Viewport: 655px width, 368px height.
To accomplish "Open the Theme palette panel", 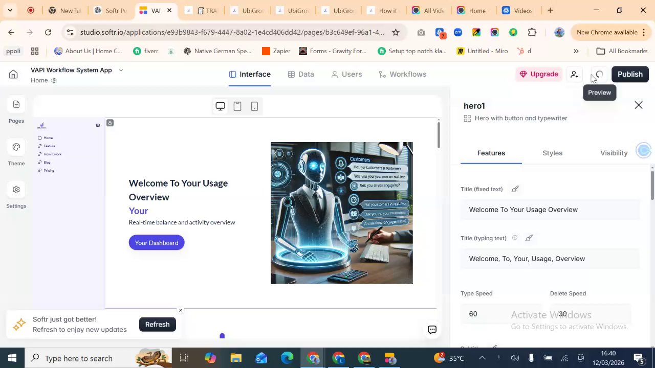I will (x=16, y=147).
